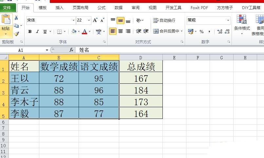The width and height of the screenshot is (264, 158).
Task: Switch to the 页面布局 tab
Action: (81, 8)
